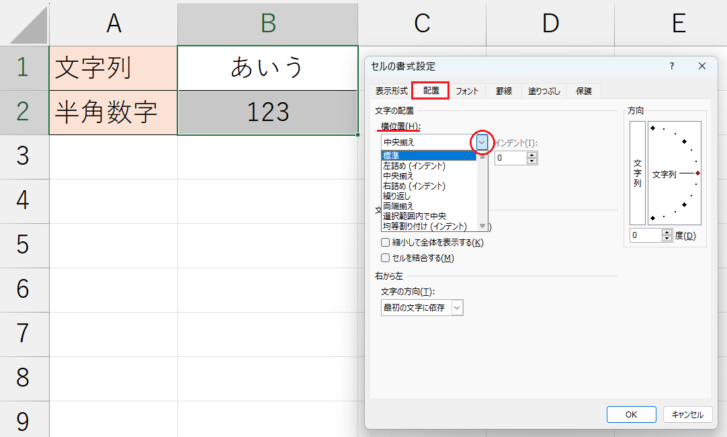Click the OK button
Viewport: 727px width, 437px height.
tap(631, 414)
